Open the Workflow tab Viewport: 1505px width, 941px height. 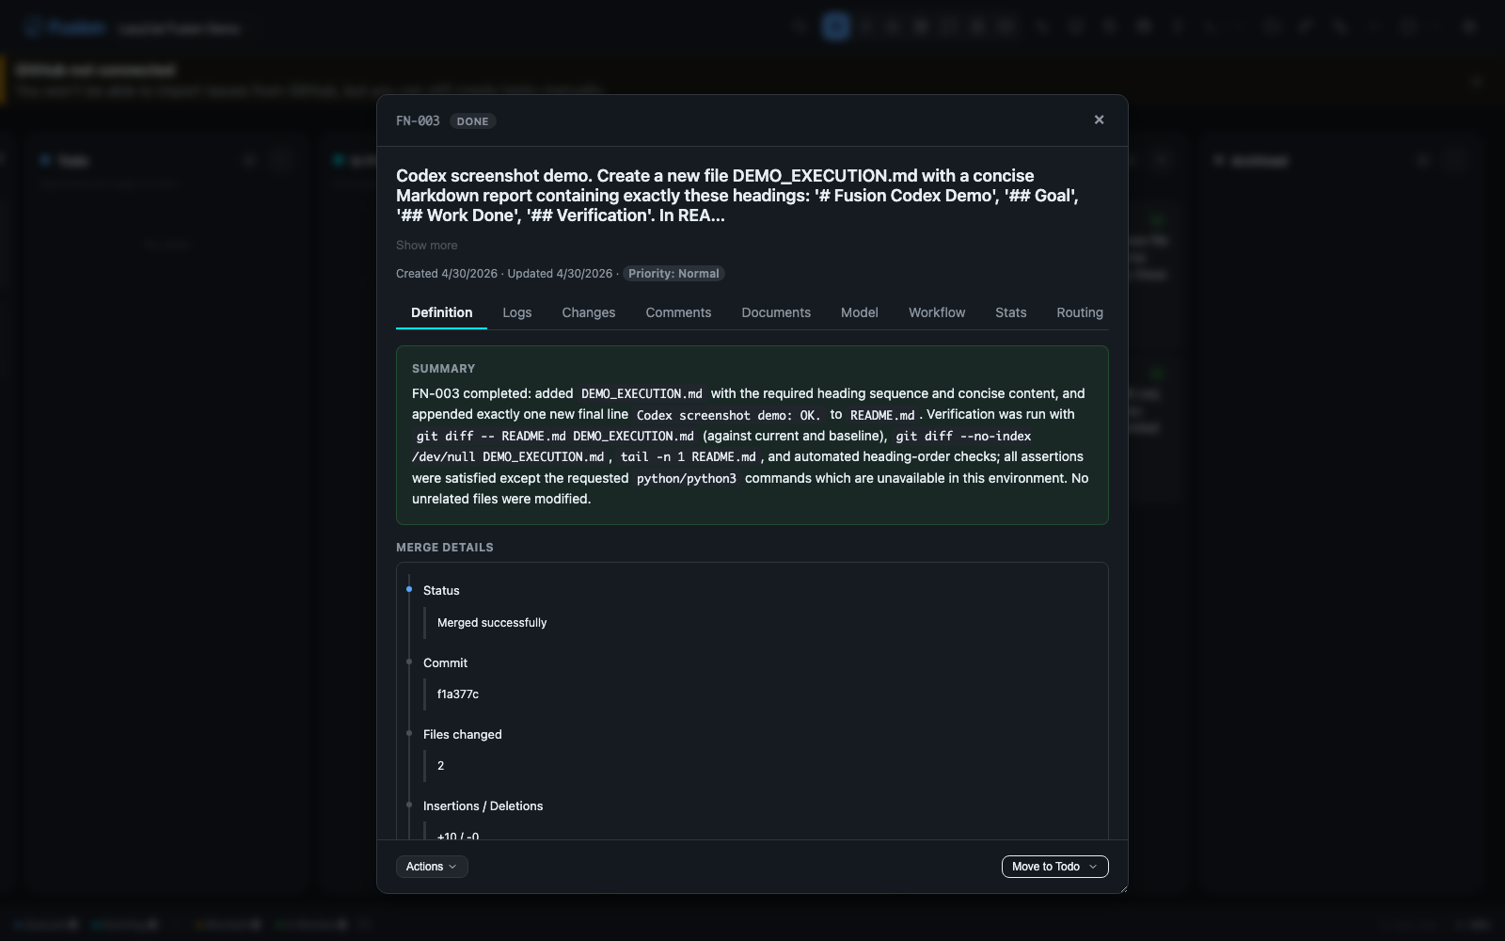click(937, 312)
